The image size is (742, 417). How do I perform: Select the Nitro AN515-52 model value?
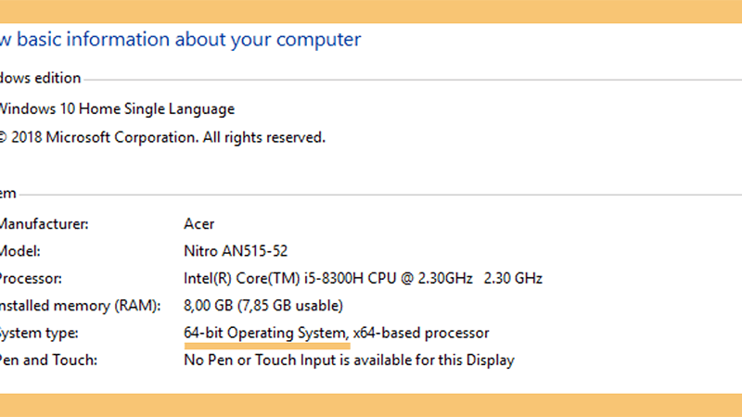[236, 251]
